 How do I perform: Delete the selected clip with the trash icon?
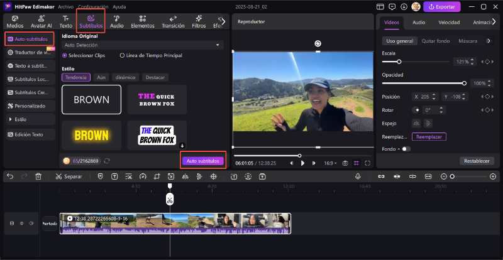38,176
